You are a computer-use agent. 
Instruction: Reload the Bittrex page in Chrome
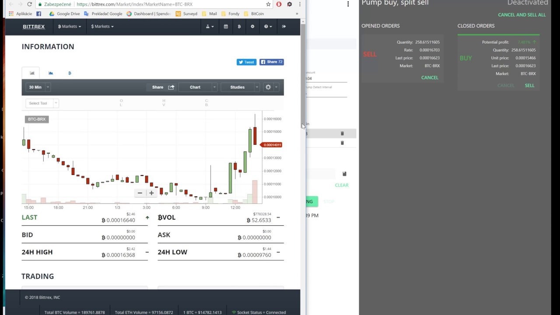click(29, 4)
